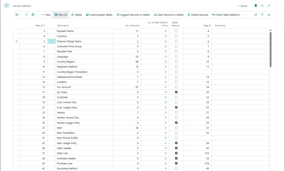Expand the view options dropdown arrow

(x=20, y=15)
